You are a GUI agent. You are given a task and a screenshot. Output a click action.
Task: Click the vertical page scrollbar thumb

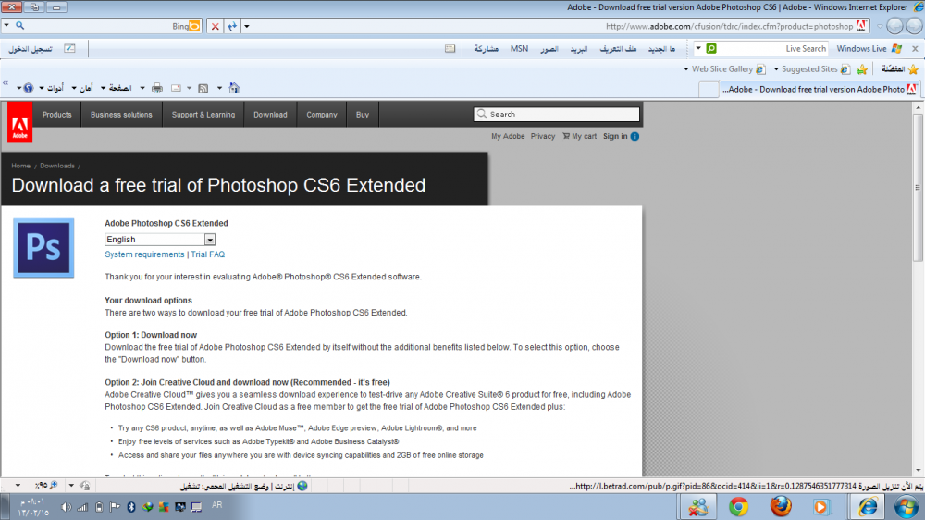click(x=918, y=188)
